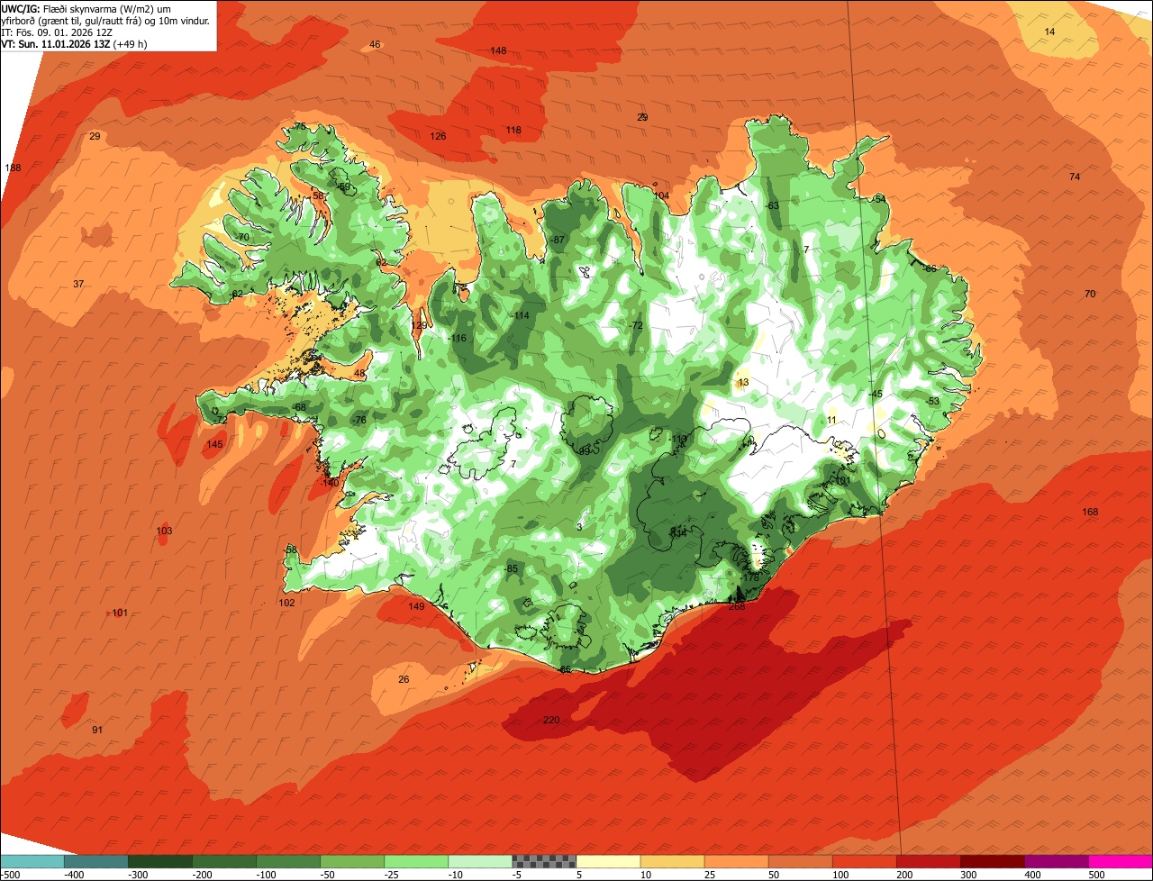Viewport: 1153px width, 881px height.
Task: Pick the -50 to -25 green legend swatch
Action: [352, 861]
